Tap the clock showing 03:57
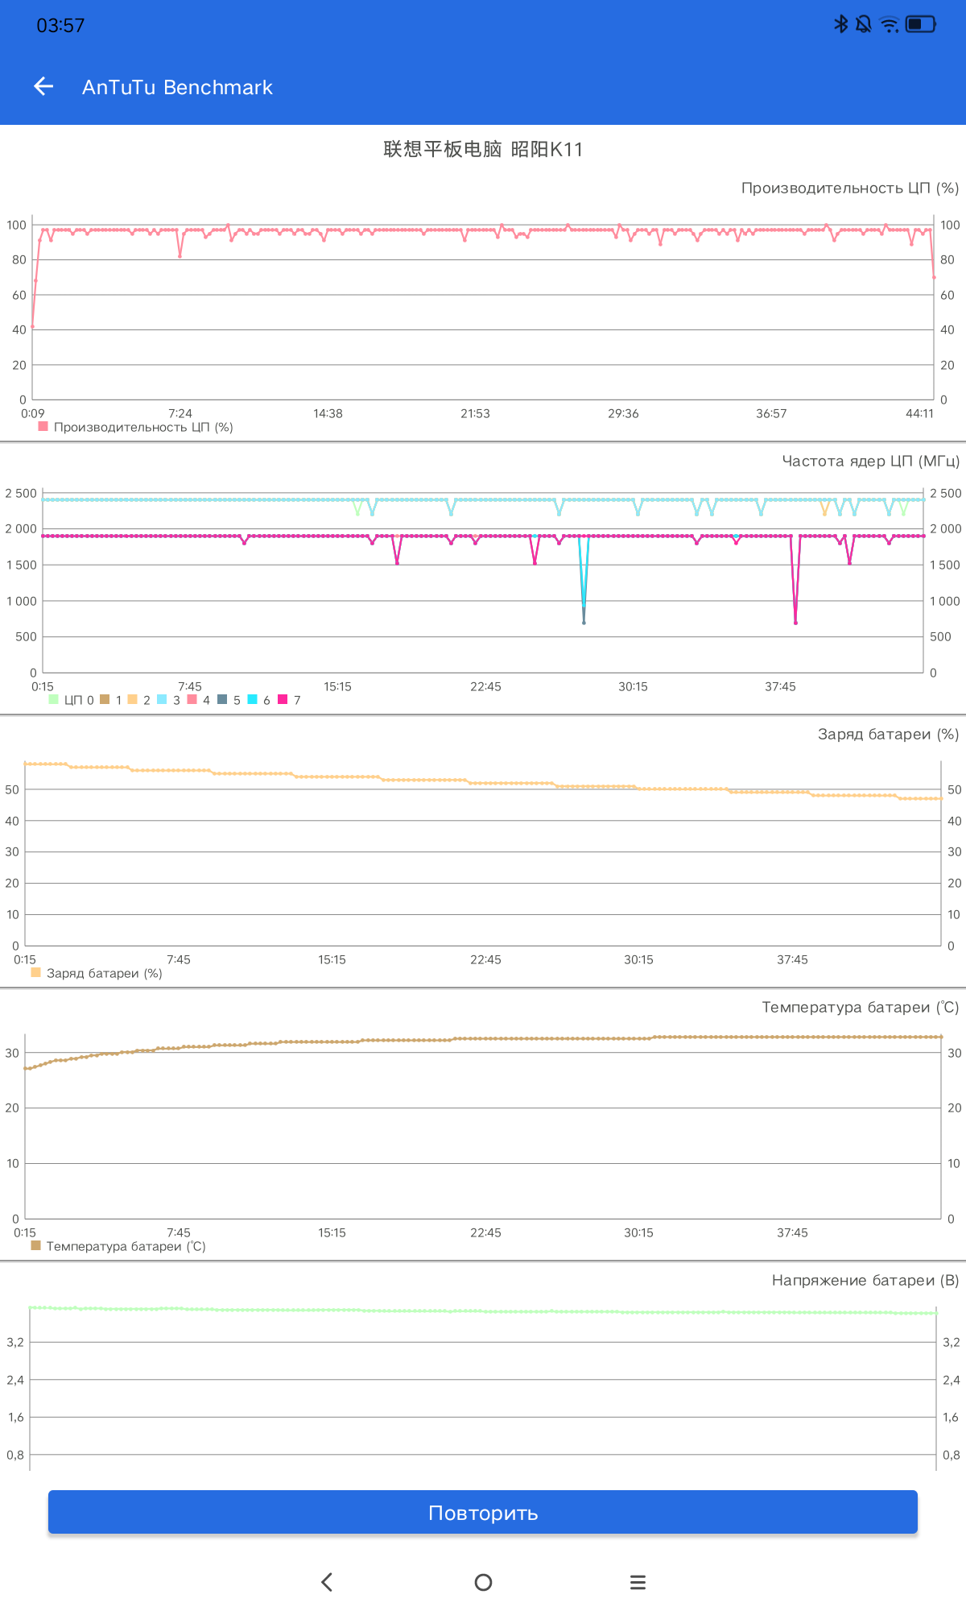 60,26
